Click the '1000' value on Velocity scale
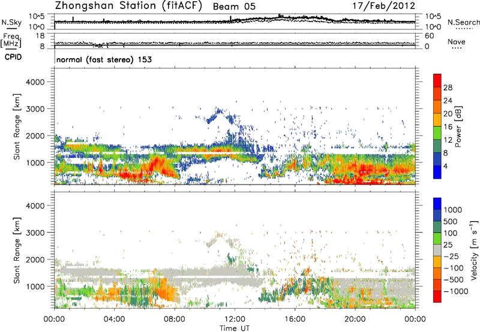Image resolution: width=480 pixels, height=332 pixels. coord(453,210)
